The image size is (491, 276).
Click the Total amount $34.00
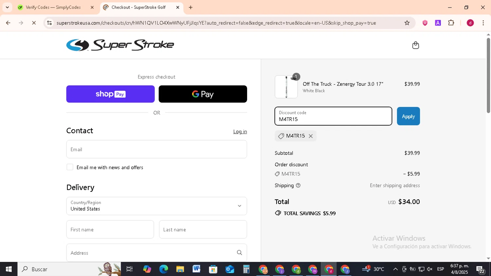pos(409,202)
